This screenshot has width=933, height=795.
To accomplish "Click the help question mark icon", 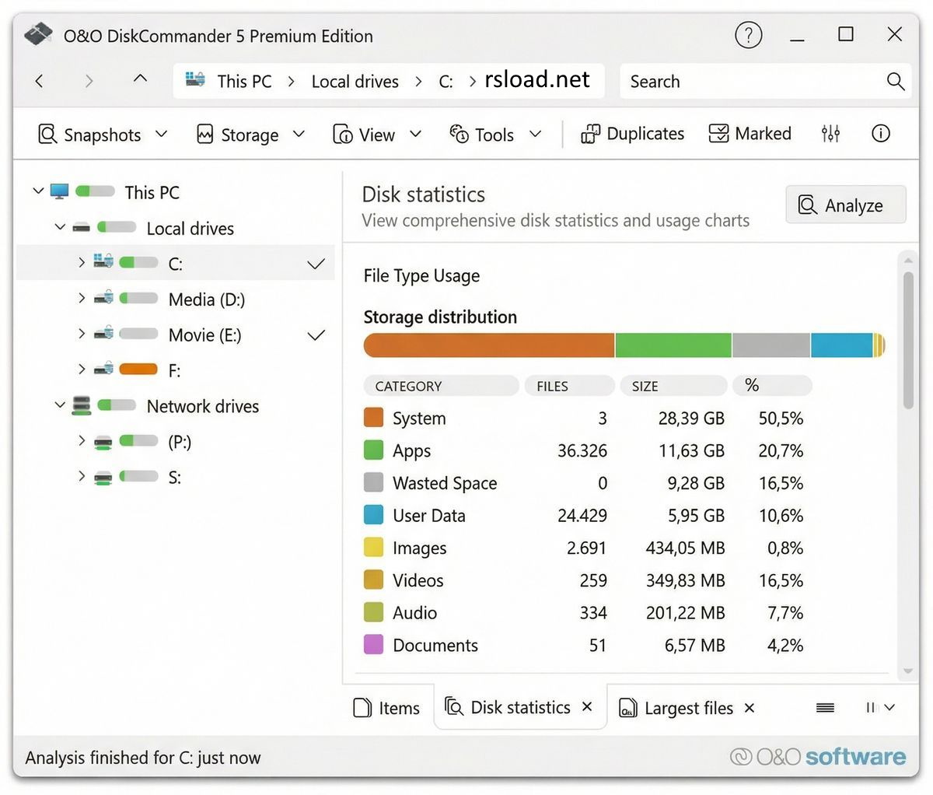I will tap(748, 35).
